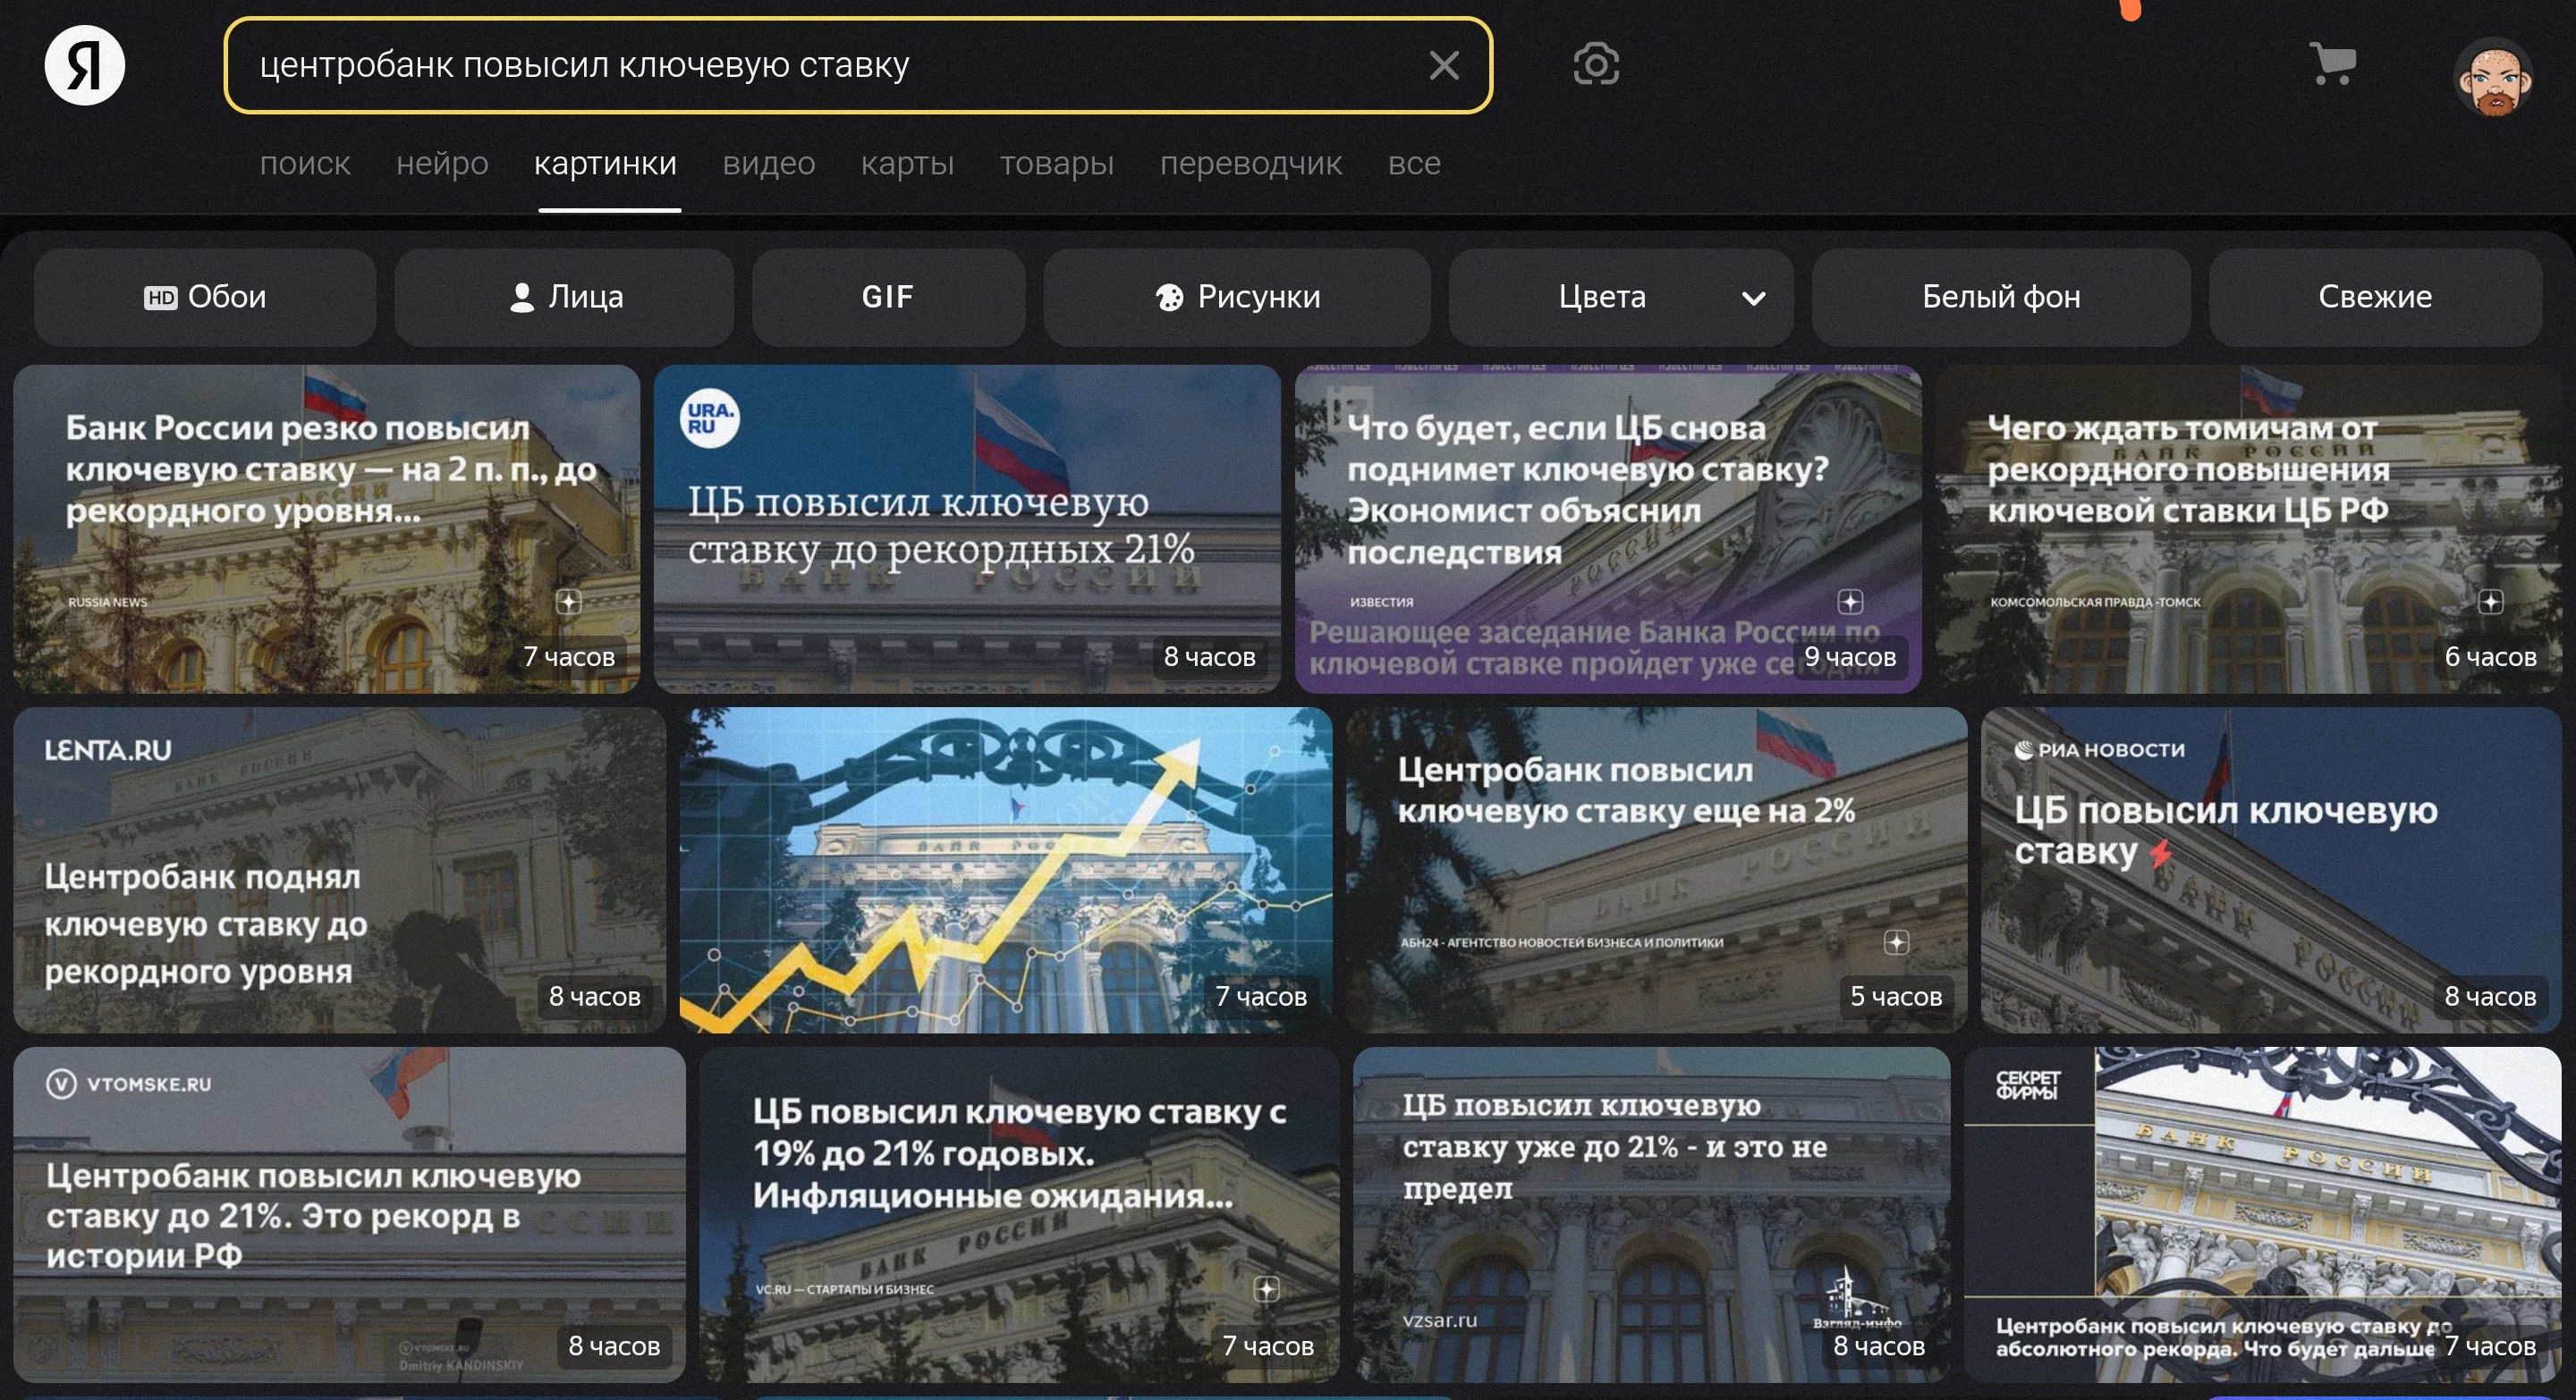
Task: Open the Russia News result about record key rate
Action: pos(327,528)
